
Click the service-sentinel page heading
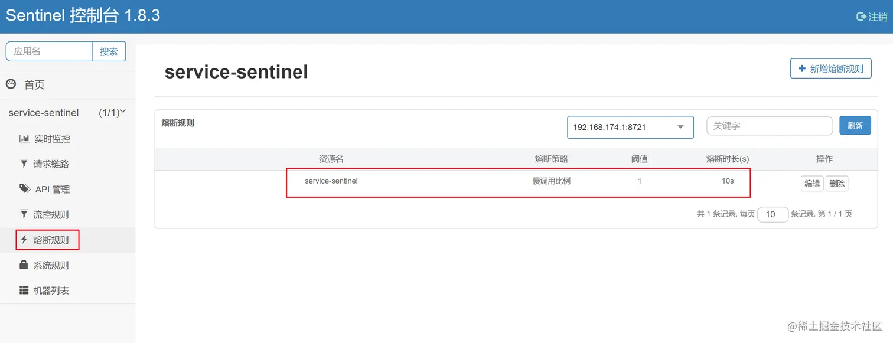(236, 72)
